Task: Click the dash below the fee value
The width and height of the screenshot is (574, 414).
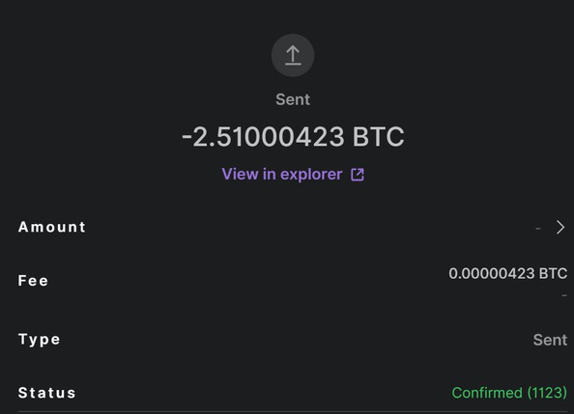Action: 564,294
